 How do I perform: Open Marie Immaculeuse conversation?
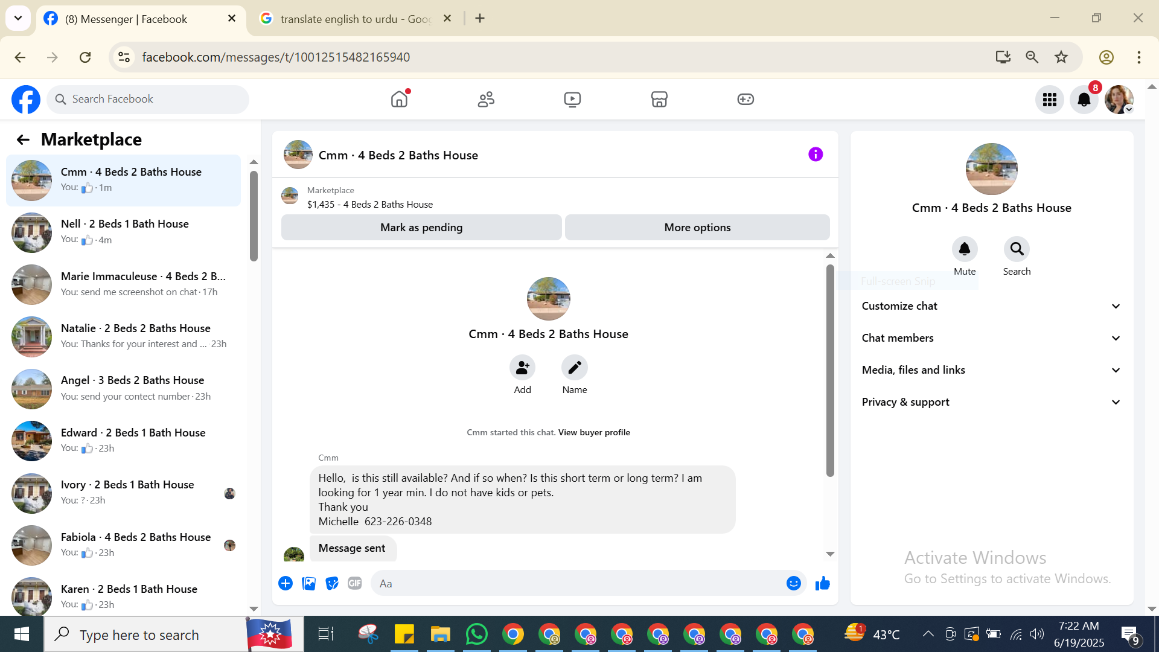point(124,284)
